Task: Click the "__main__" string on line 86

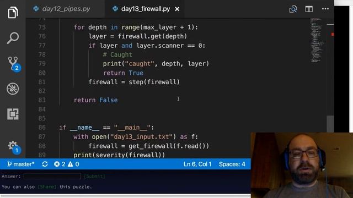Action: [132, 128]
